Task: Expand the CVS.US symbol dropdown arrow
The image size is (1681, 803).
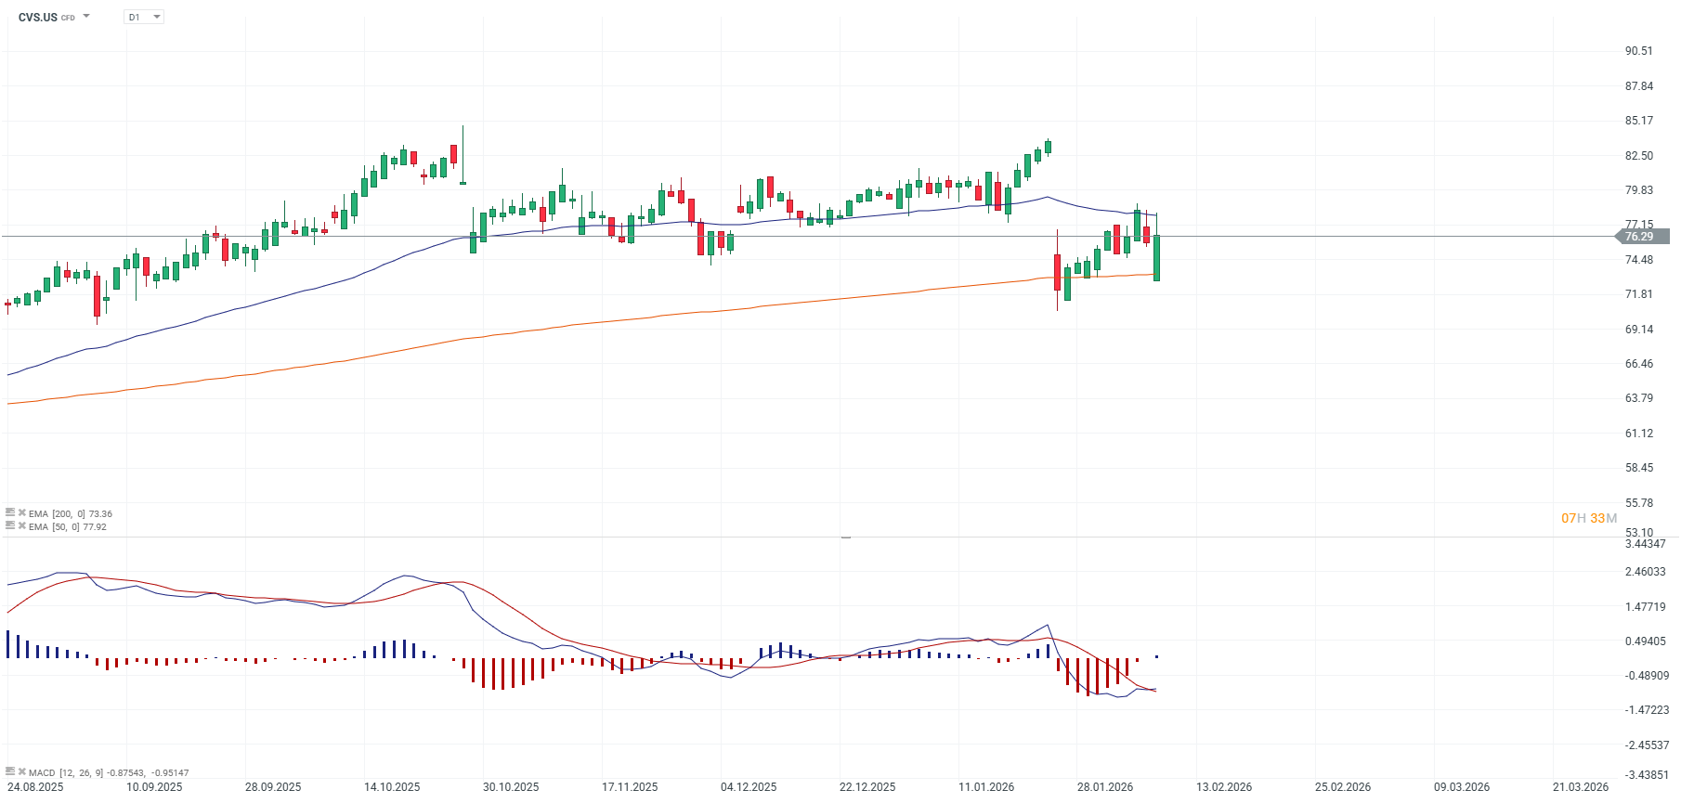Action: pyautogui.click(x=86, y=16)
